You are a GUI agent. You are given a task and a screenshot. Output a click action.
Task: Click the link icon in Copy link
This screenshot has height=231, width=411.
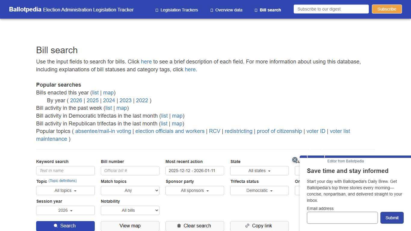(x=247, y=226)
